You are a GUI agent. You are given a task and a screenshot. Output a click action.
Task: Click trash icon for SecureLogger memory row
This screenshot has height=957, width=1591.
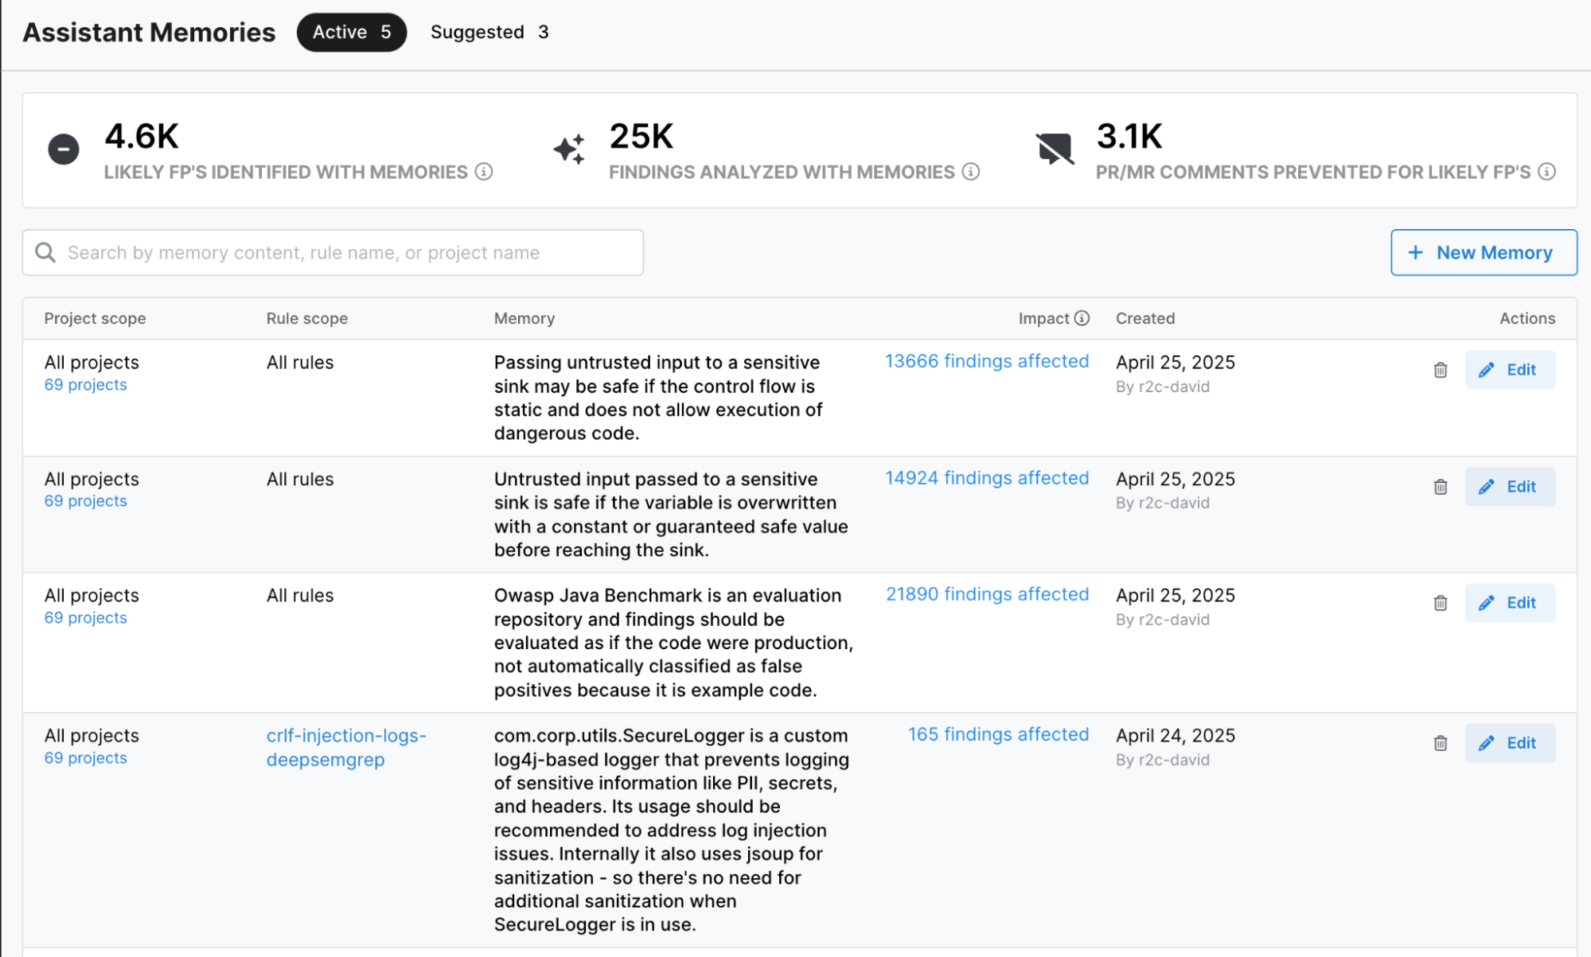(x=1440, y=743)
